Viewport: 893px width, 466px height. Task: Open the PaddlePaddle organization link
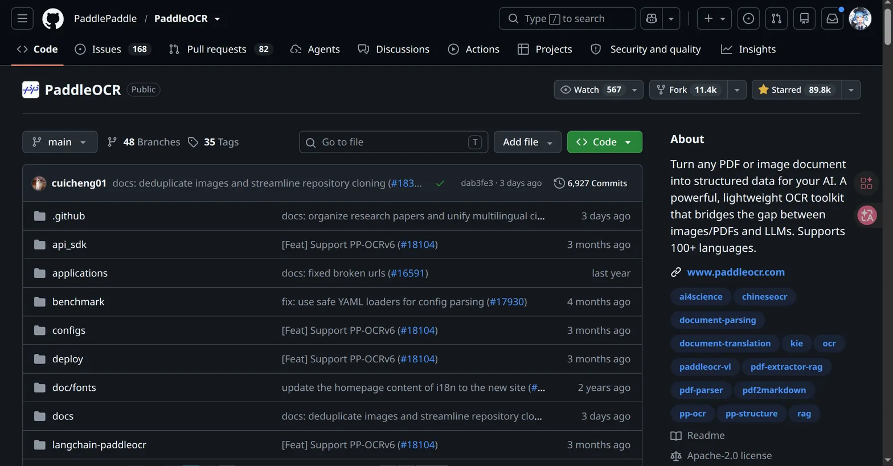(x=105, y=19)
